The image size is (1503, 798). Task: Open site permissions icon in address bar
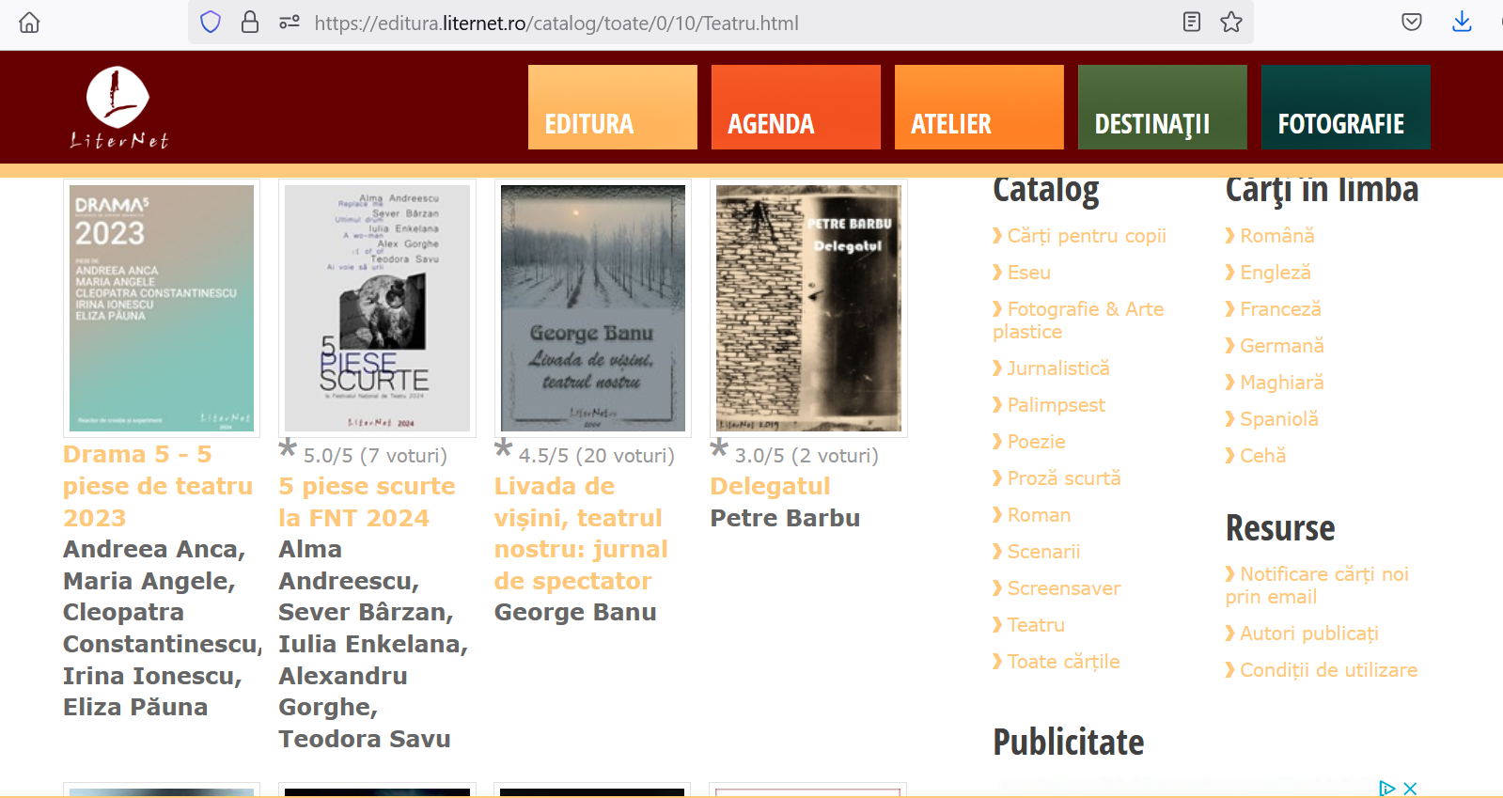coord(289,23)
